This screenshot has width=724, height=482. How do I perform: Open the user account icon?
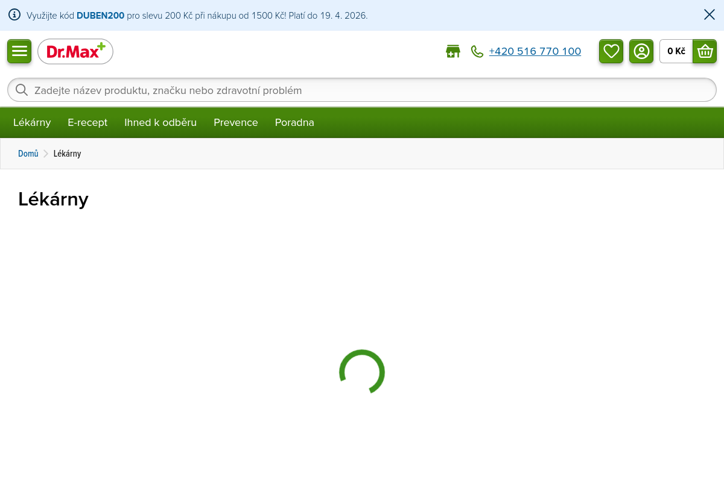(x=641, y=51)
